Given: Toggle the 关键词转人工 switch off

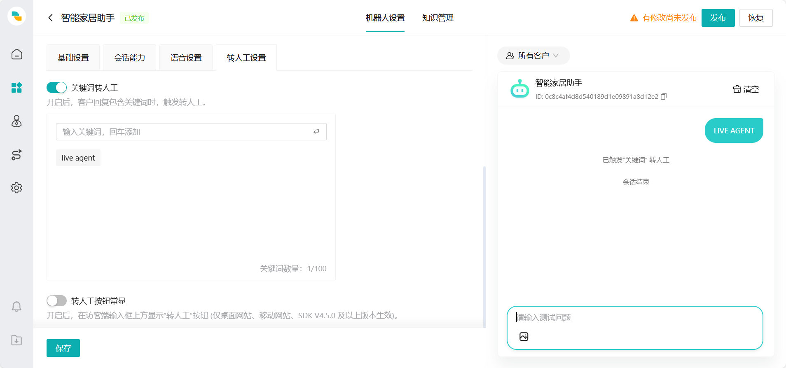Looking at the screenshot, I should pos(56,88).
